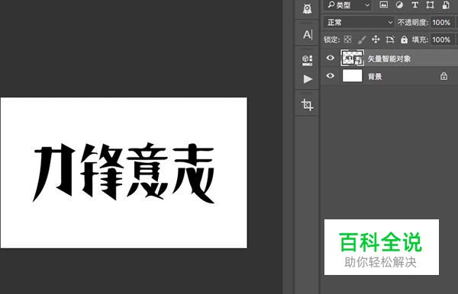This screenshot has height=294, width=458.
Task: Filter layers by pixel layers icon
Action: coord(383,5)
